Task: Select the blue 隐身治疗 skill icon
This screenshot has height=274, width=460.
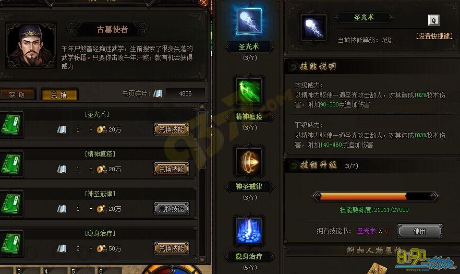Action: coord(249,231)
